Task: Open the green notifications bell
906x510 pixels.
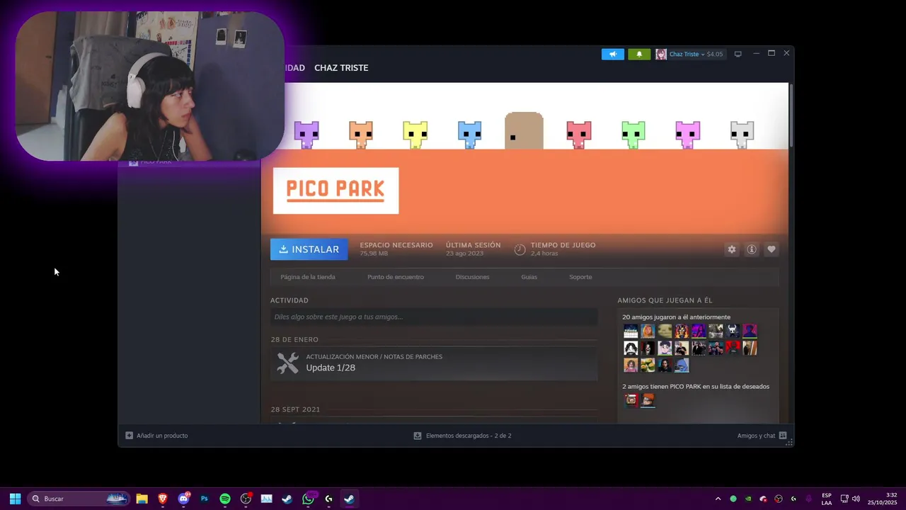Action: point(639,54)
